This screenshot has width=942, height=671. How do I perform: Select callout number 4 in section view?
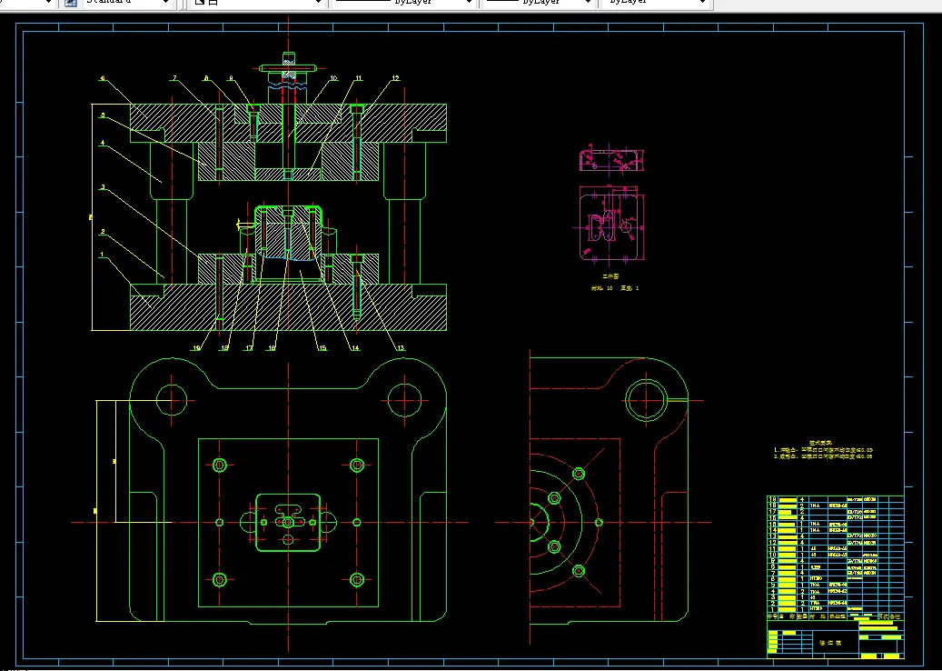click(x=103, y=143)
